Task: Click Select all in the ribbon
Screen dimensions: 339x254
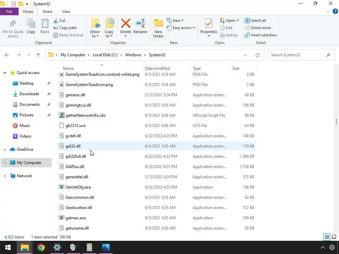Action: point(255,21)
